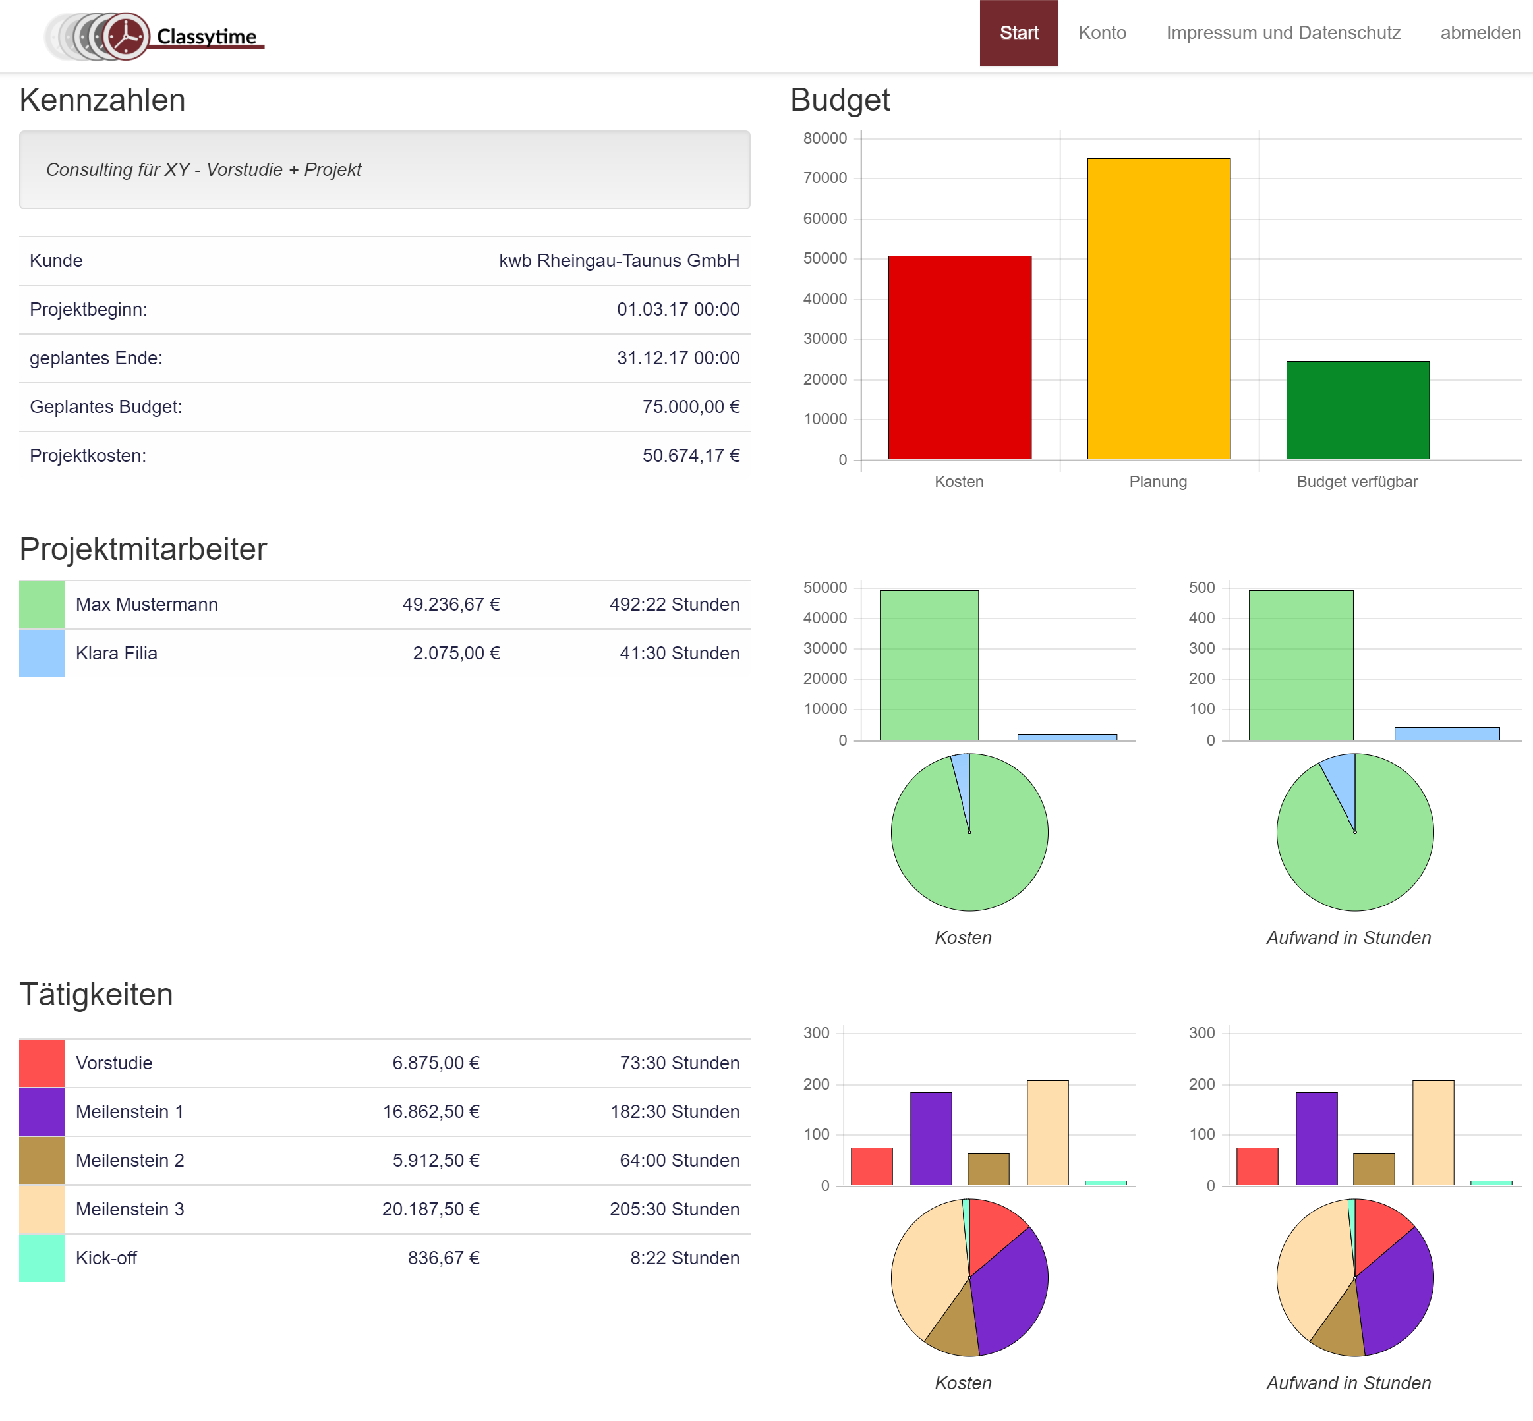Click the project title Consulting für XY

click(204, 169)
